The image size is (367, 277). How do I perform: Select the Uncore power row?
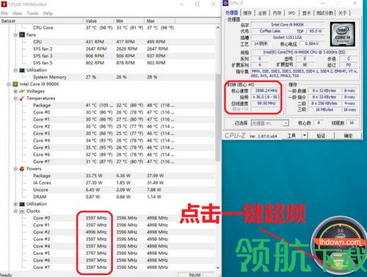108,190
